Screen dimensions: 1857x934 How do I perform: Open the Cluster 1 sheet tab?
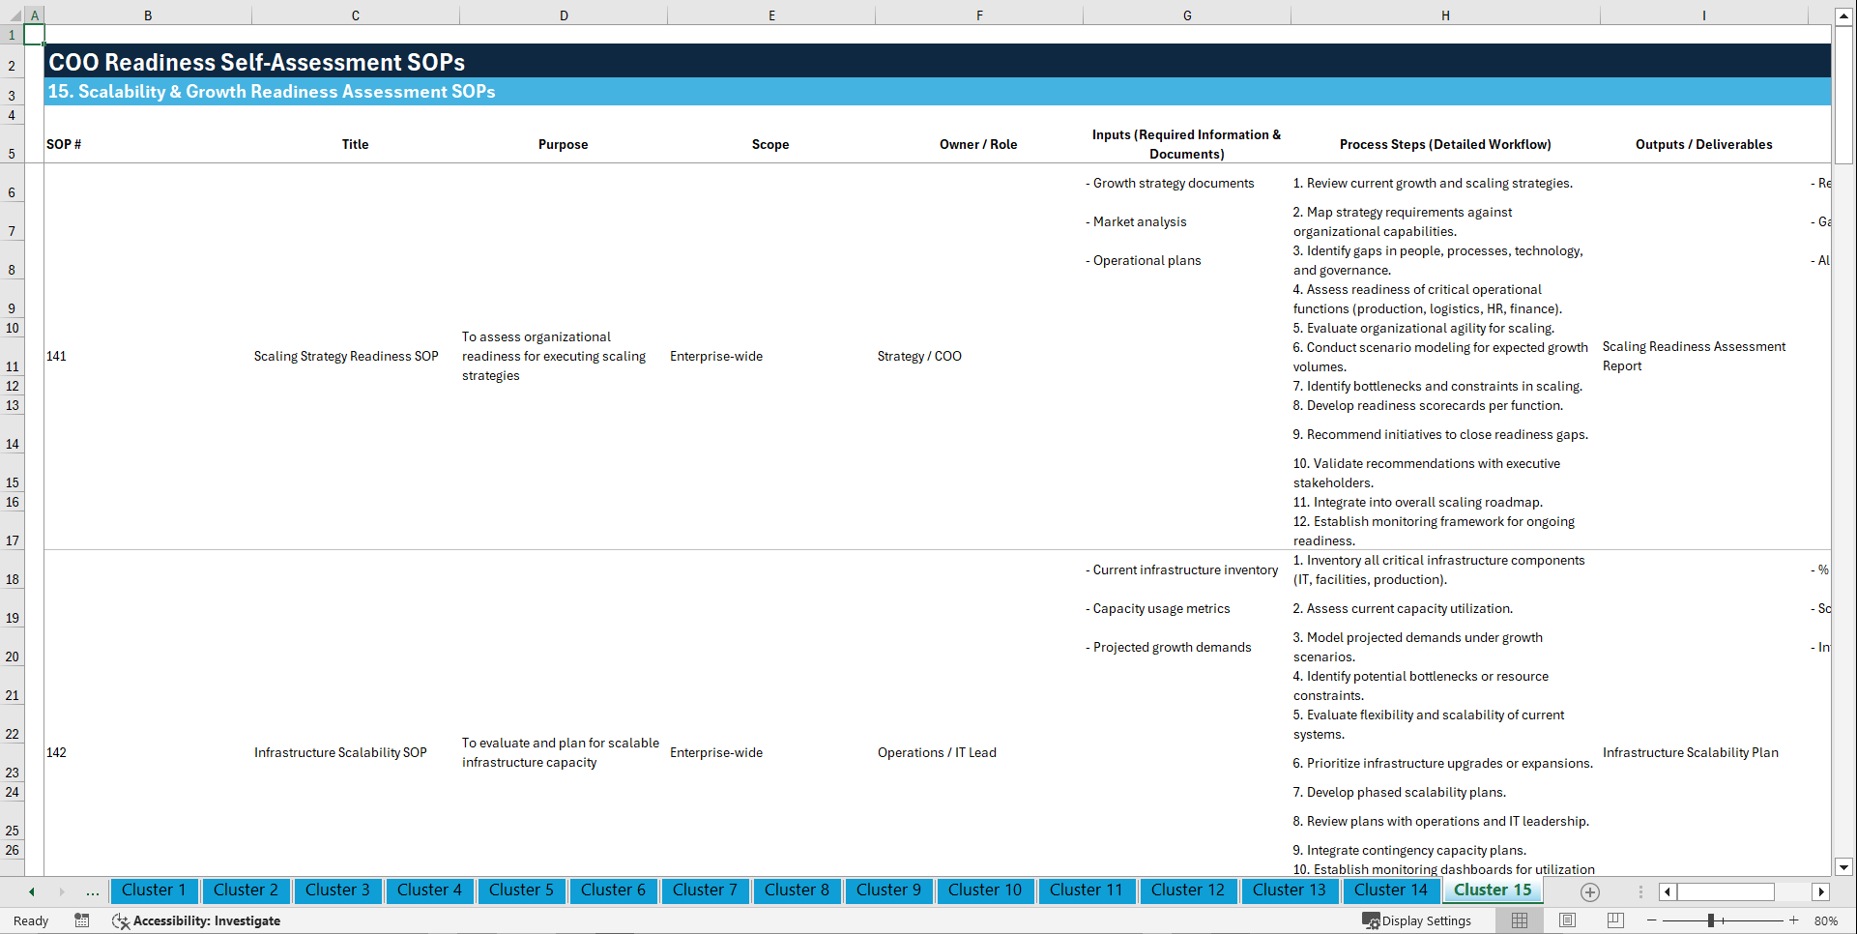154,890
